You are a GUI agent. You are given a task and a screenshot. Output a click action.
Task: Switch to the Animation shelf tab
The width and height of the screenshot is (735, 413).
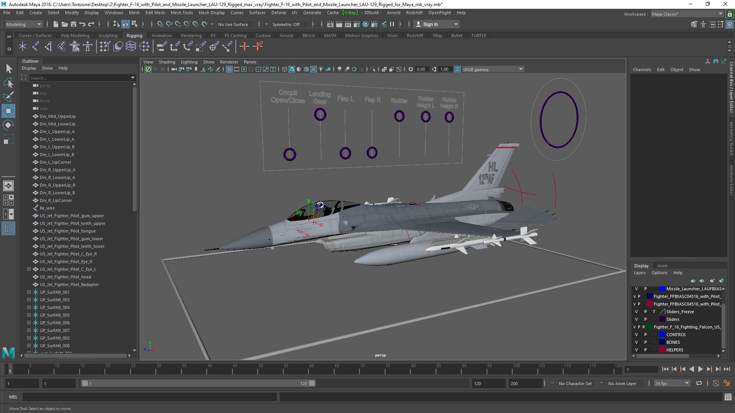point(162,36)
